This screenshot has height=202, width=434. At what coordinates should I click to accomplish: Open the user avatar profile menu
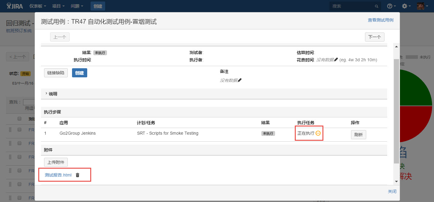[422, 6]
